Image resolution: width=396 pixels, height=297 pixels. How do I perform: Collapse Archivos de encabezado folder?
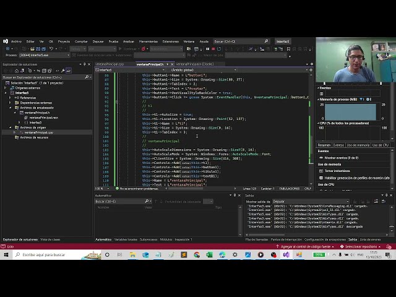10,108
